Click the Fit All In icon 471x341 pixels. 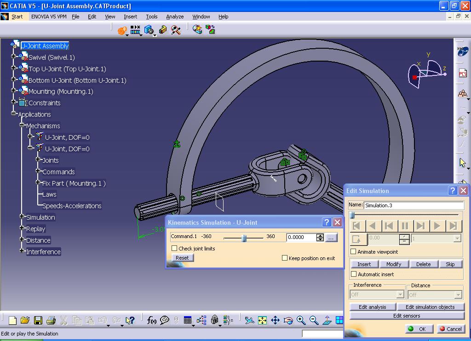262,320
